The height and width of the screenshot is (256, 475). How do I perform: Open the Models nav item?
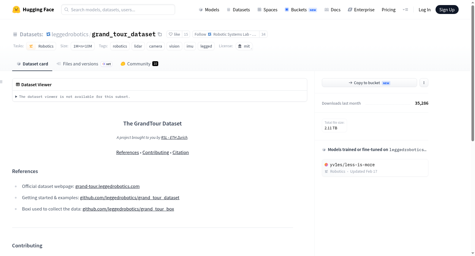pos(209,10)
